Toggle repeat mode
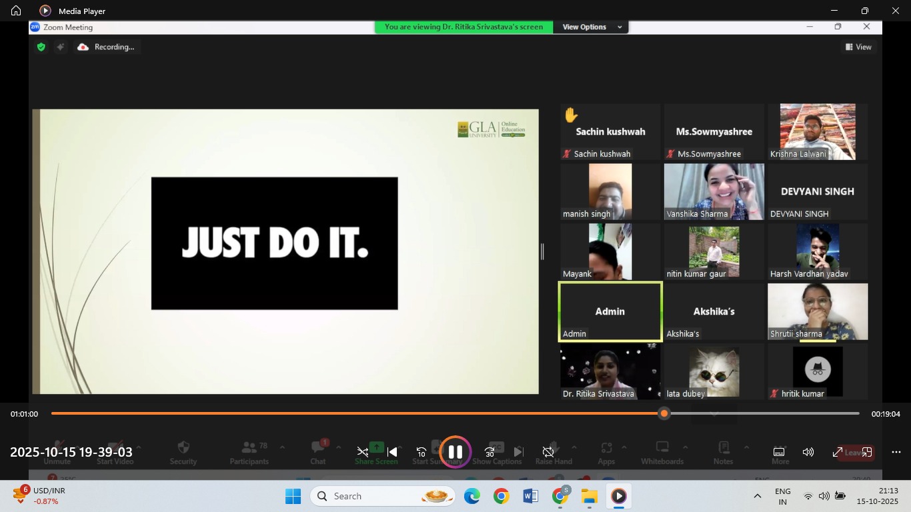Viewport: 911px width, 512px height. click(548, 452)
